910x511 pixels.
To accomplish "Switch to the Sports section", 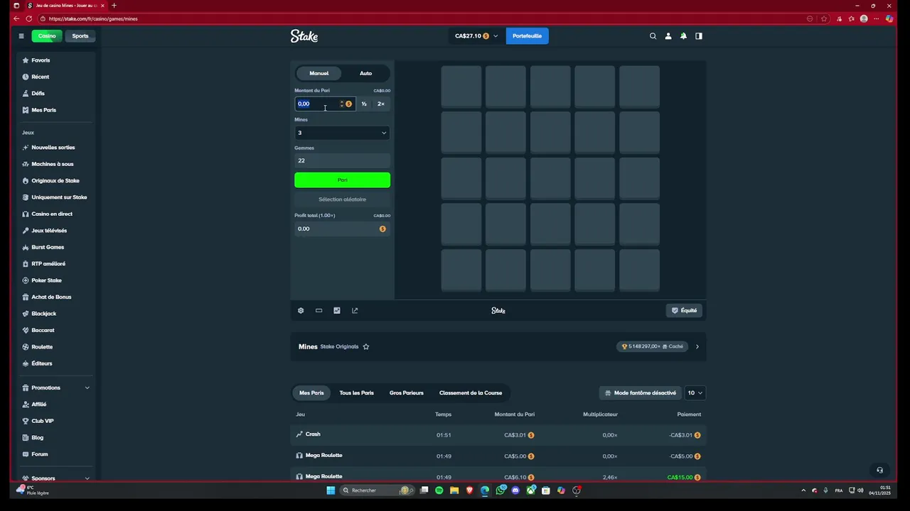I will [x=80, y=36].
